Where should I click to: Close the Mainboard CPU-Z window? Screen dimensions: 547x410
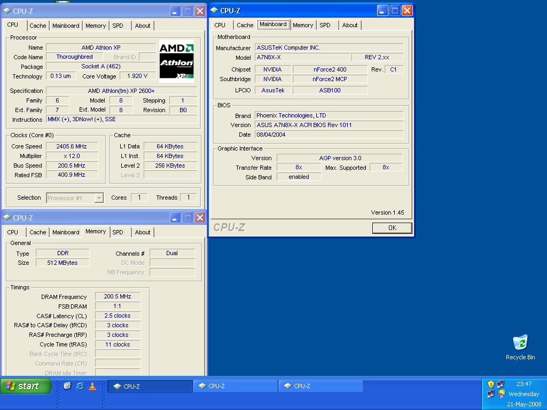coord(407,11)
